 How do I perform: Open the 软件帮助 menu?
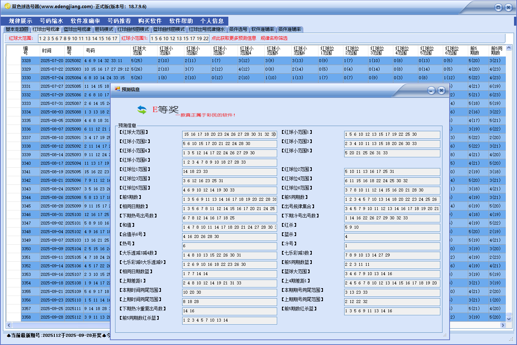[x=181, y=21]
